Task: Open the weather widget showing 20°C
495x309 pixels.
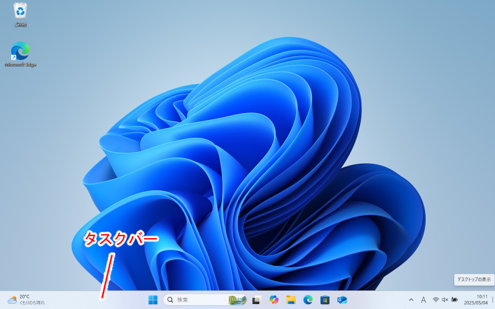Action: pos(26,300)
